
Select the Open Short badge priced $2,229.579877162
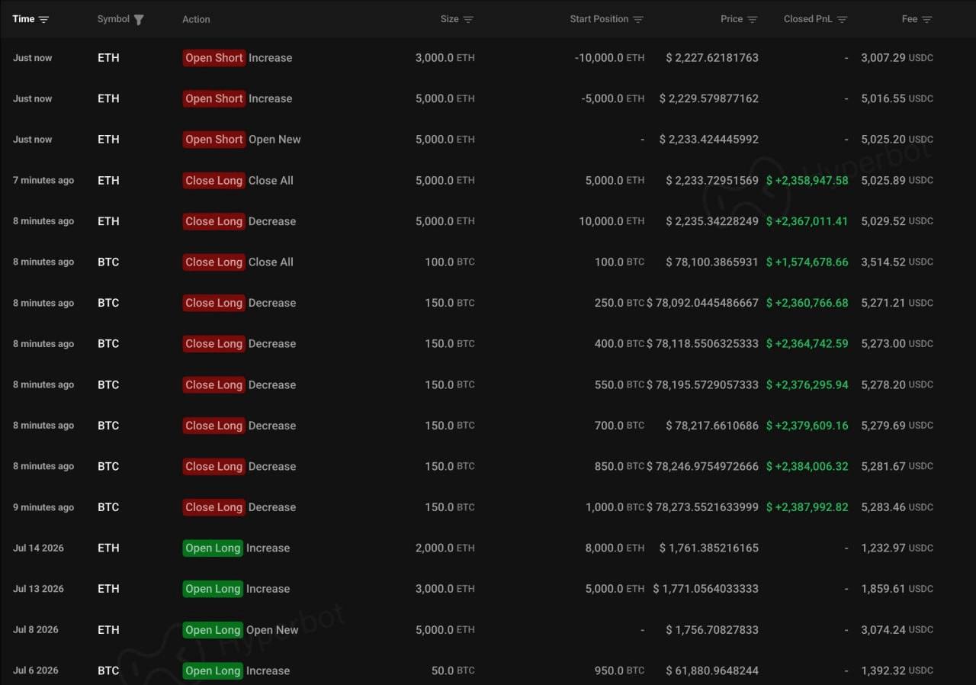coord(214,98)
